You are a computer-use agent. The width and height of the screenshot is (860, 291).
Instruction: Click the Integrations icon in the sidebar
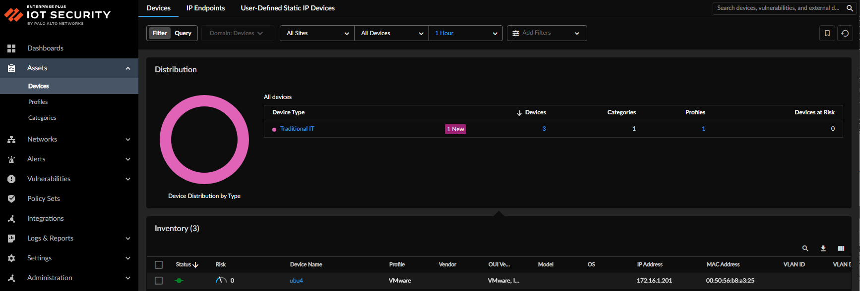tap(11, 218)
